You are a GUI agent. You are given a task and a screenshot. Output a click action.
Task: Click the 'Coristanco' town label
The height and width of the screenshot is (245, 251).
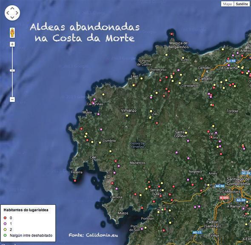[x=190, y=86]
